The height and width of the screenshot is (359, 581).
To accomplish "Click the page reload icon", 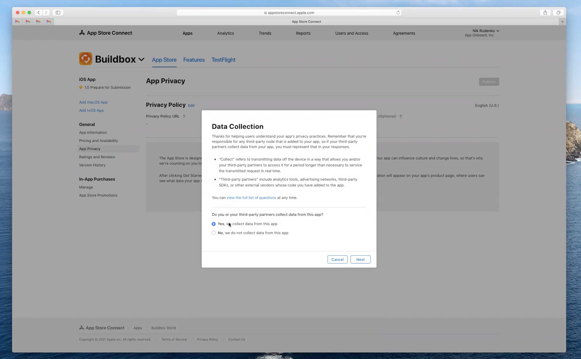I will tap(398, 12).
